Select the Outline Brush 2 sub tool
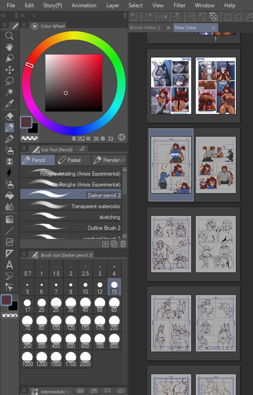Image resolution: width=253 pixels, height=395 pixels. (71, 227)
